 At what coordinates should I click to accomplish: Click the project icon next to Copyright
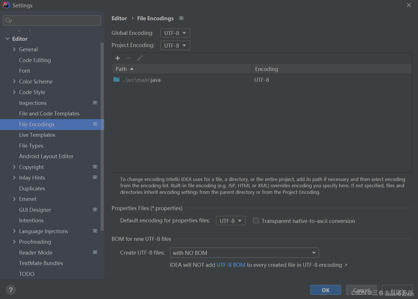click(95, 167)
